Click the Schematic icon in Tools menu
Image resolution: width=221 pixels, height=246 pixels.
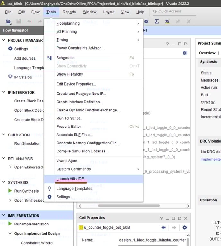coord(49,58)
